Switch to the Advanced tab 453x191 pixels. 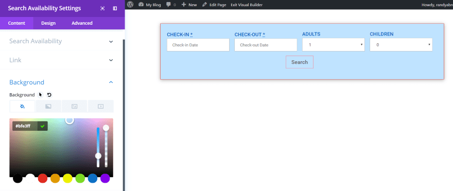pyautogui.click(x=82, y=23)
